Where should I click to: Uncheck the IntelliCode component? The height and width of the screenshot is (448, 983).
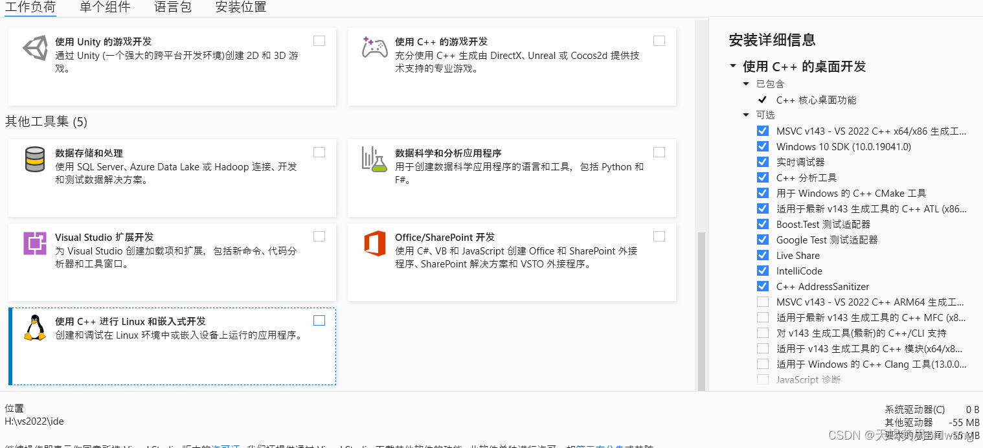click(763, 271)
